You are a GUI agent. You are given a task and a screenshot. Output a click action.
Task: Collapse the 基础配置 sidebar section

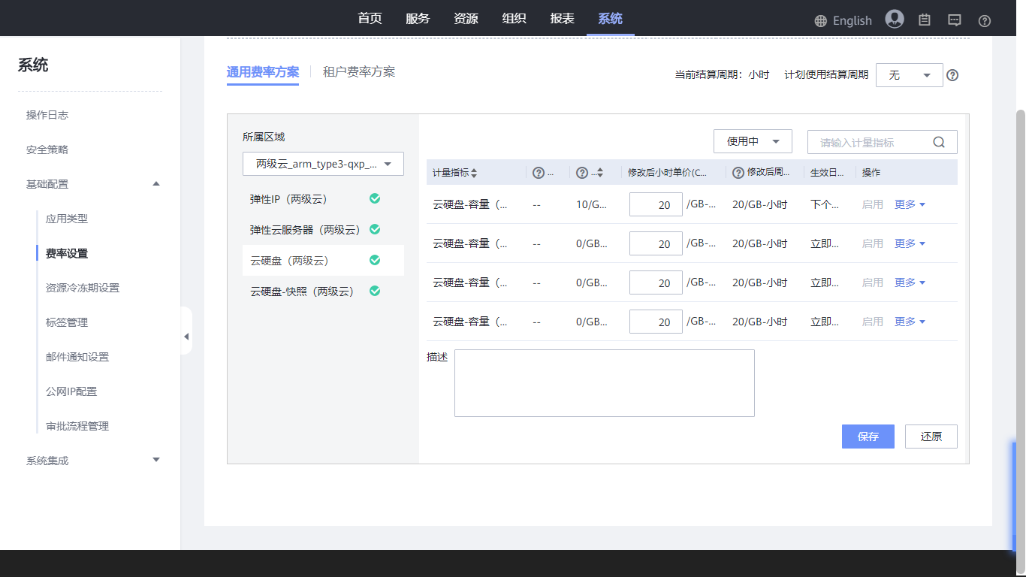[156, 184]
